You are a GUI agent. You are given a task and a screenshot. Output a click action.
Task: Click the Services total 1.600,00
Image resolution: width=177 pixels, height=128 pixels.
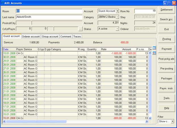34,42
